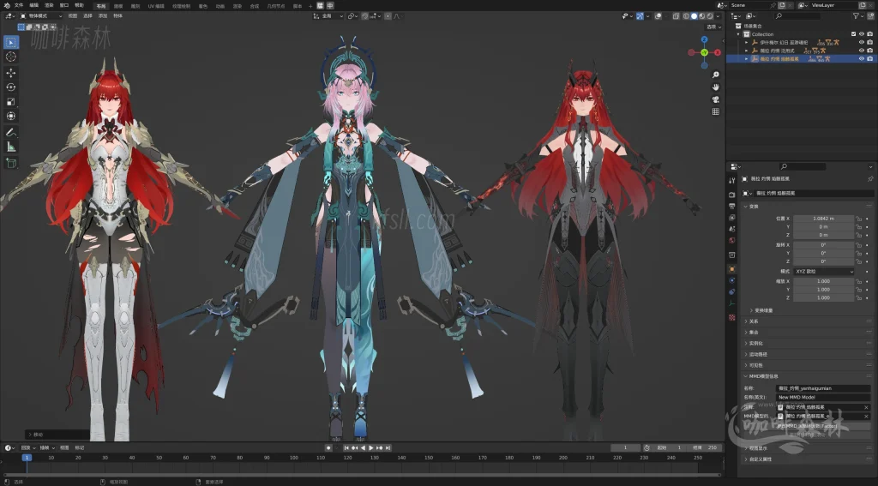Jump to the timeline end frame
The width and height of the screenshot is (878, 486).
(388, 448)
